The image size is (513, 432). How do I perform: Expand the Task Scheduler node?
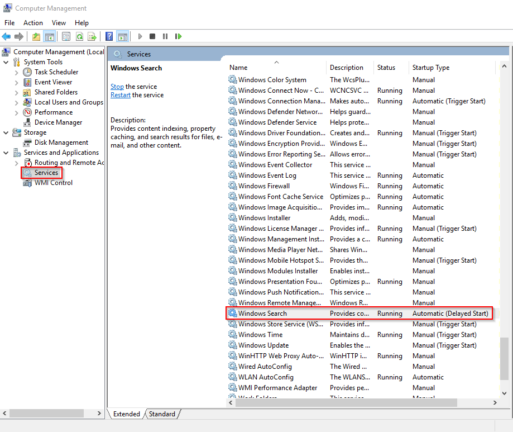pos(16,72)
